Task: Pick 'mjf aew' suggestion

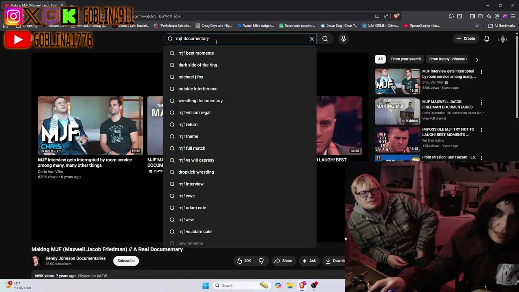Action: point(240,220)
